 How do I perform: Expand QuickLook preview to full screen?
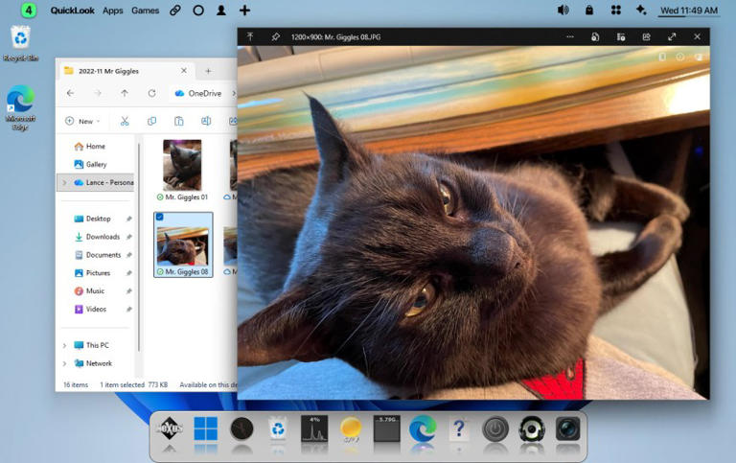[672, 36]
